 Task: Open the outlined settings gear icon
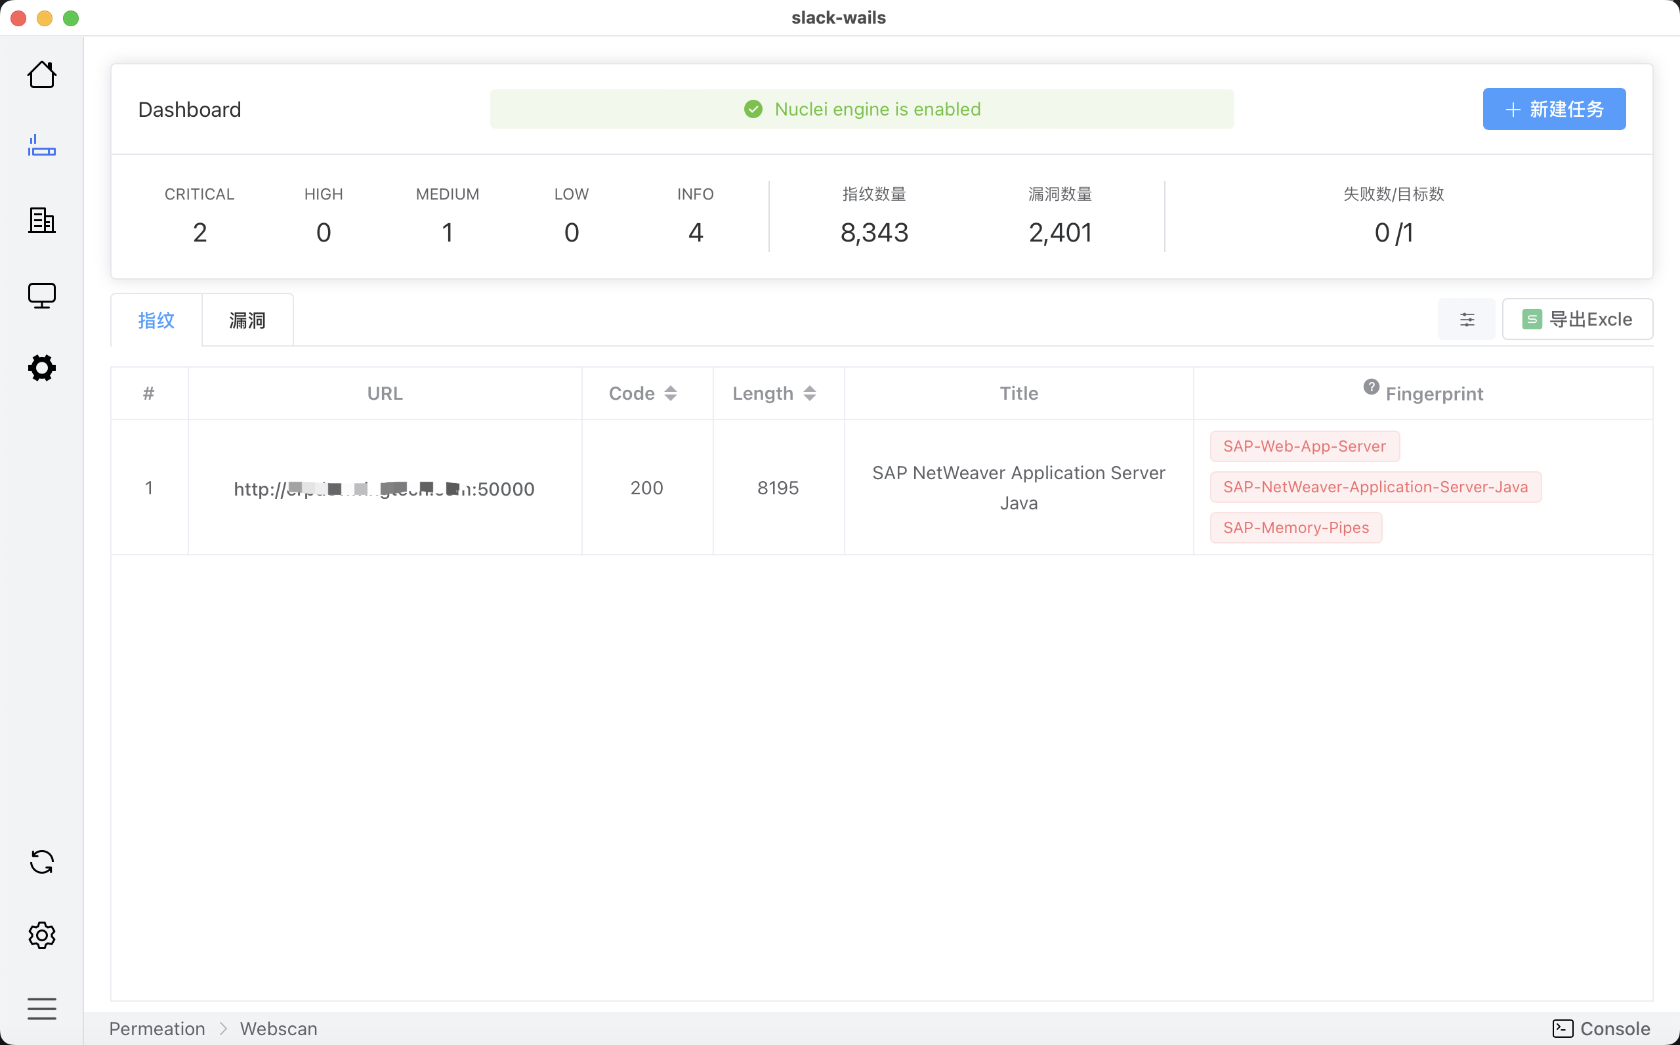(x=41, y=935)
